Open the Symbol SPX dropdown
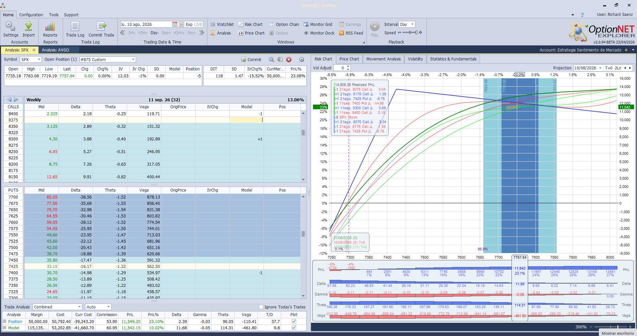This screenshot has height=336, width=637. (39, 59)
